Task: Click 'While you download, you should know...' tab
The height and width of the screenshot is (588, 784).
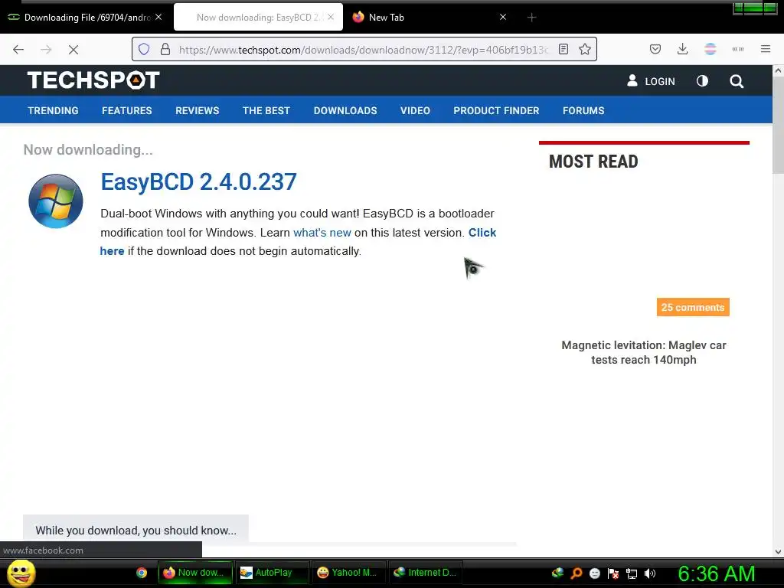Action: (136, 530)
